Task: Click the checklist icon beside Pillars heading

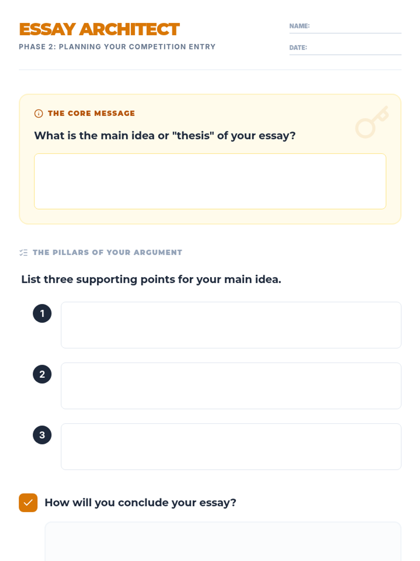Action: point(23,252)
